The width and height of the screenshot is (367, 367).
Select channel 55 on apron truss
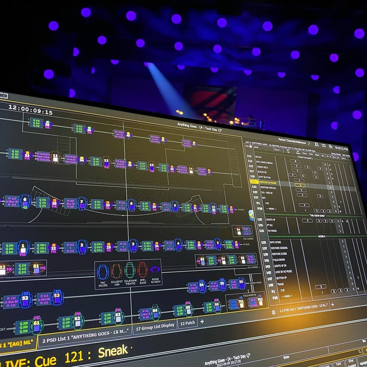[222, 284]
